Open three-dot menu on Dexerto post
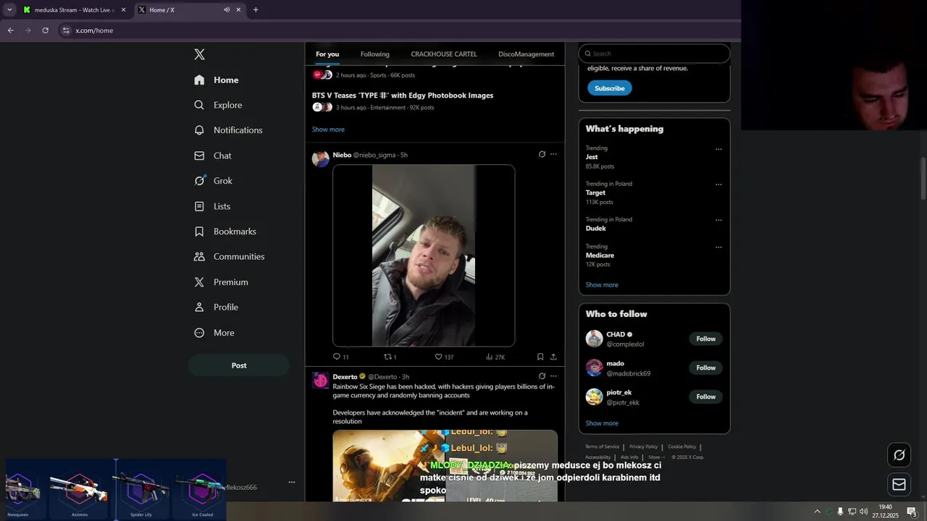This screenshot has width=927, height=521. (x=553, y=376)
